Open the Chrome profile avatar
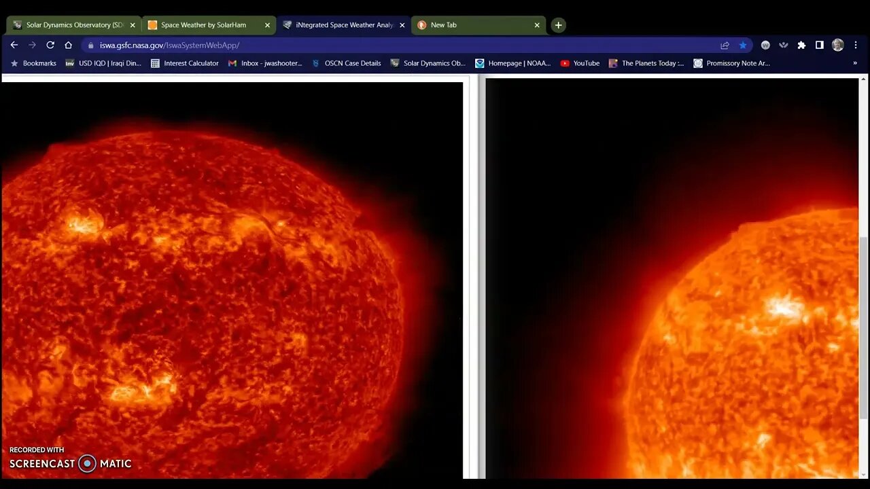The image size is (870, 489). click(838, 45)
